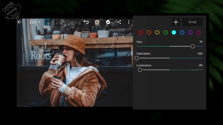The width and height of the screenshot is (223, 125).
Task: Click the Hue slider handle
Action: coord(193,46)
